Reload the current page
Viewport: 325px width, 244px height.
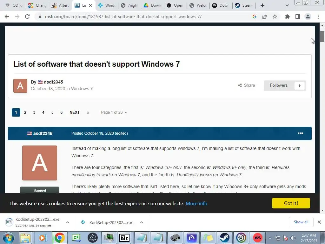click(27, 17)
